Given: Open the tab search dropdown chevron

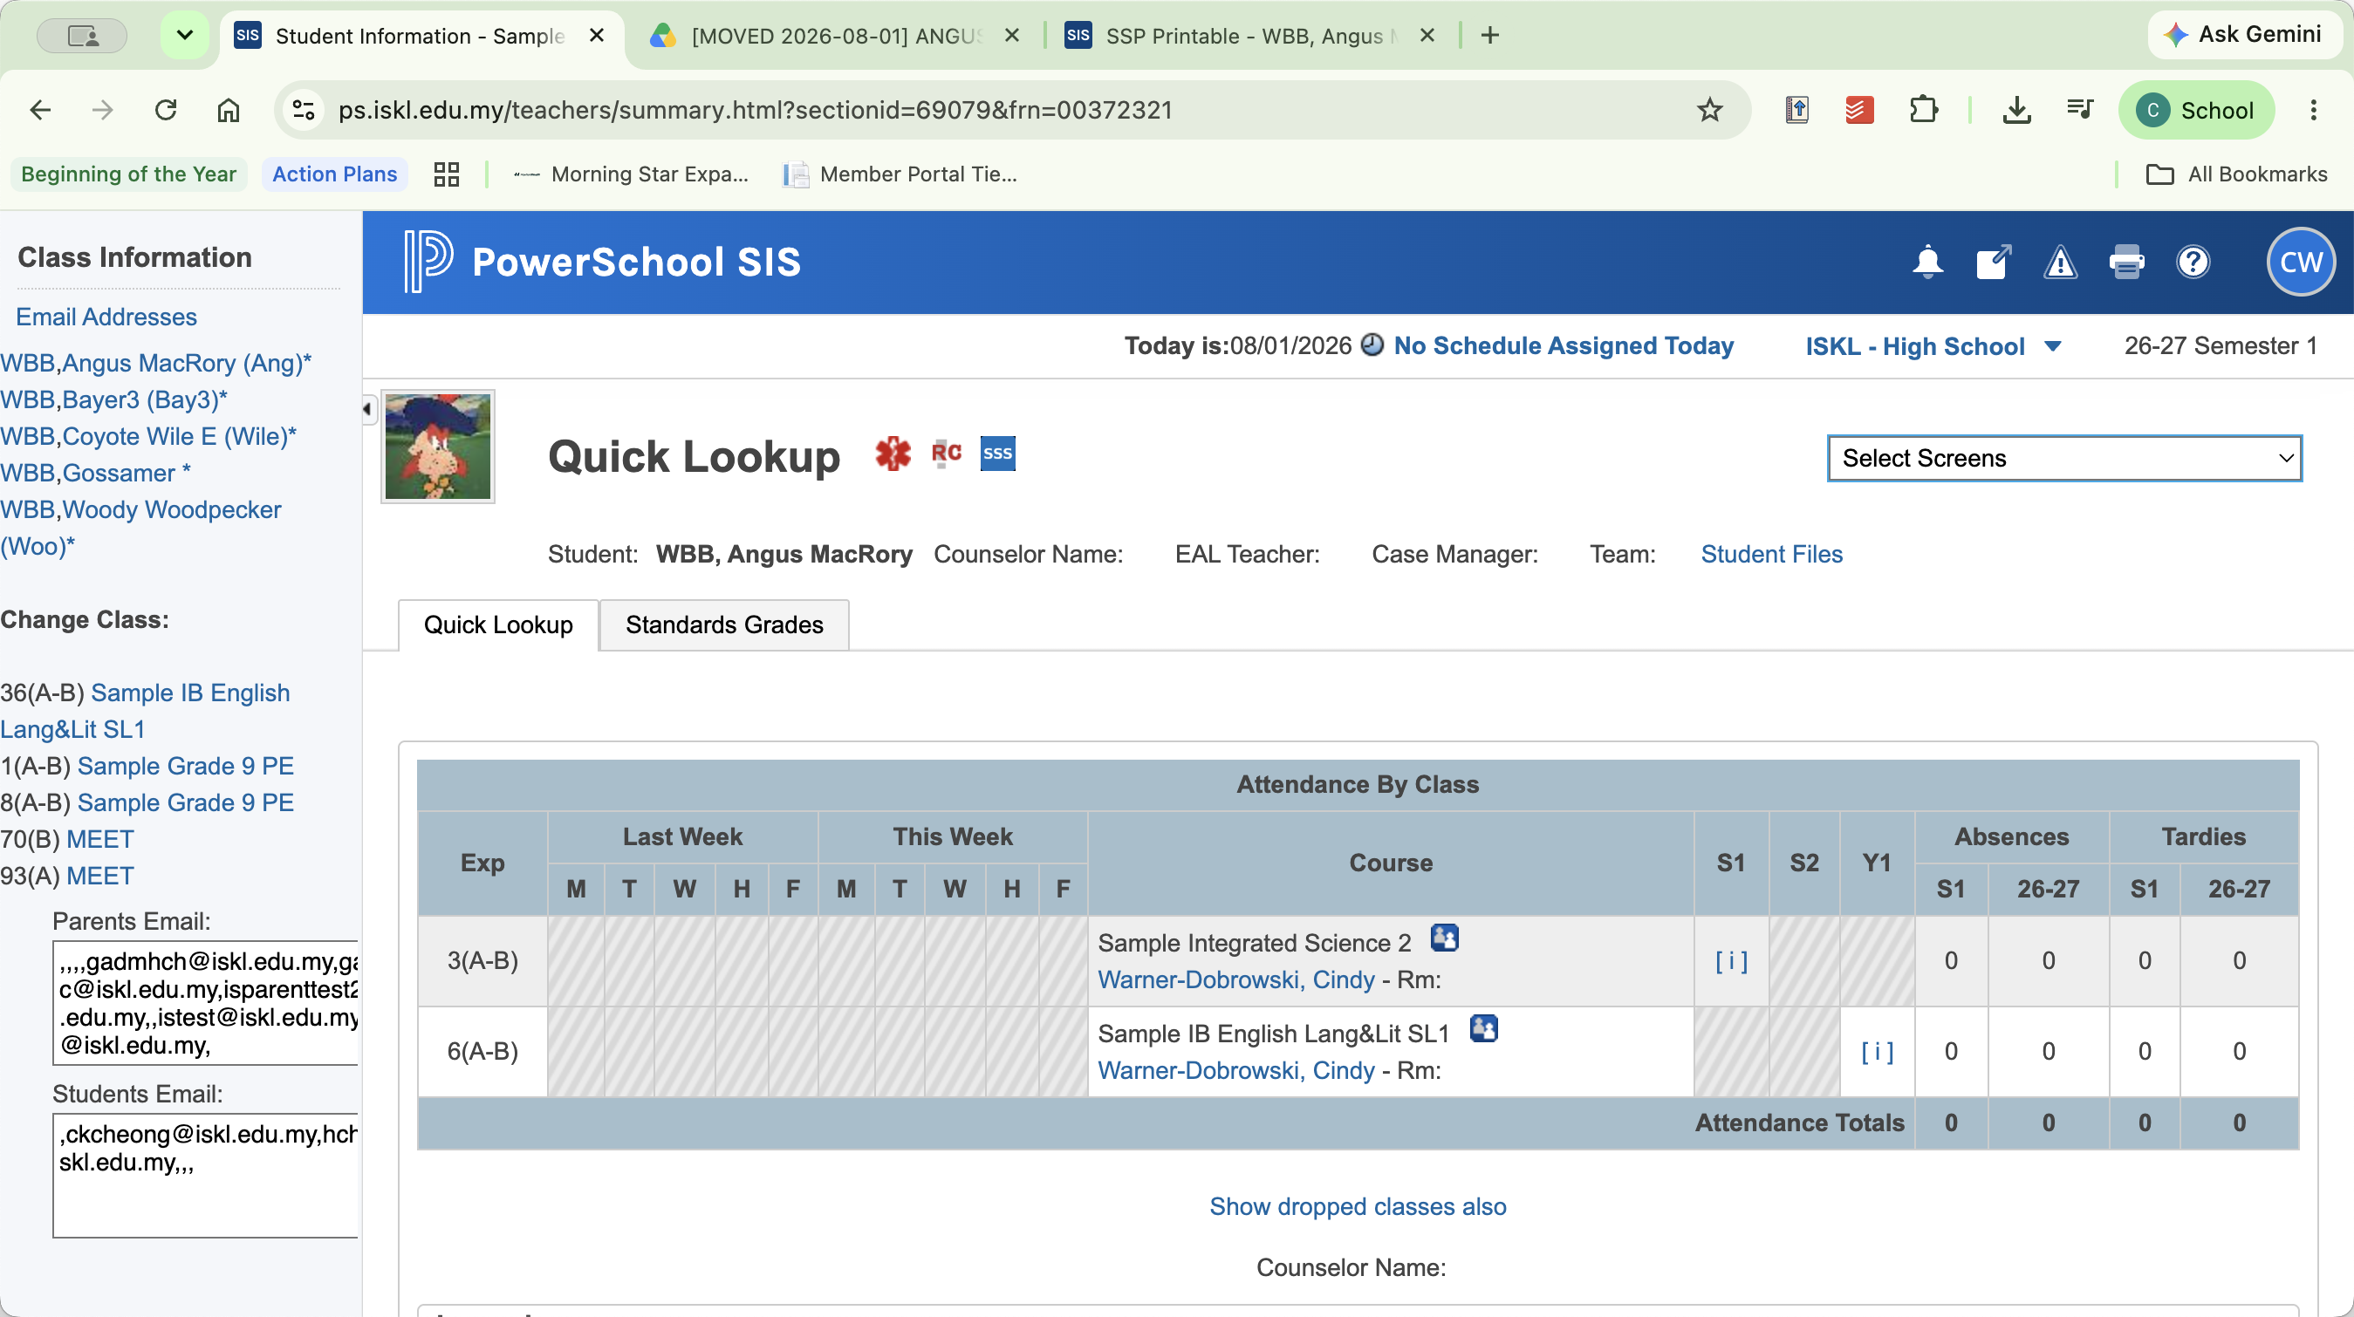Looking at the screenshot, I should coord(185,36).
